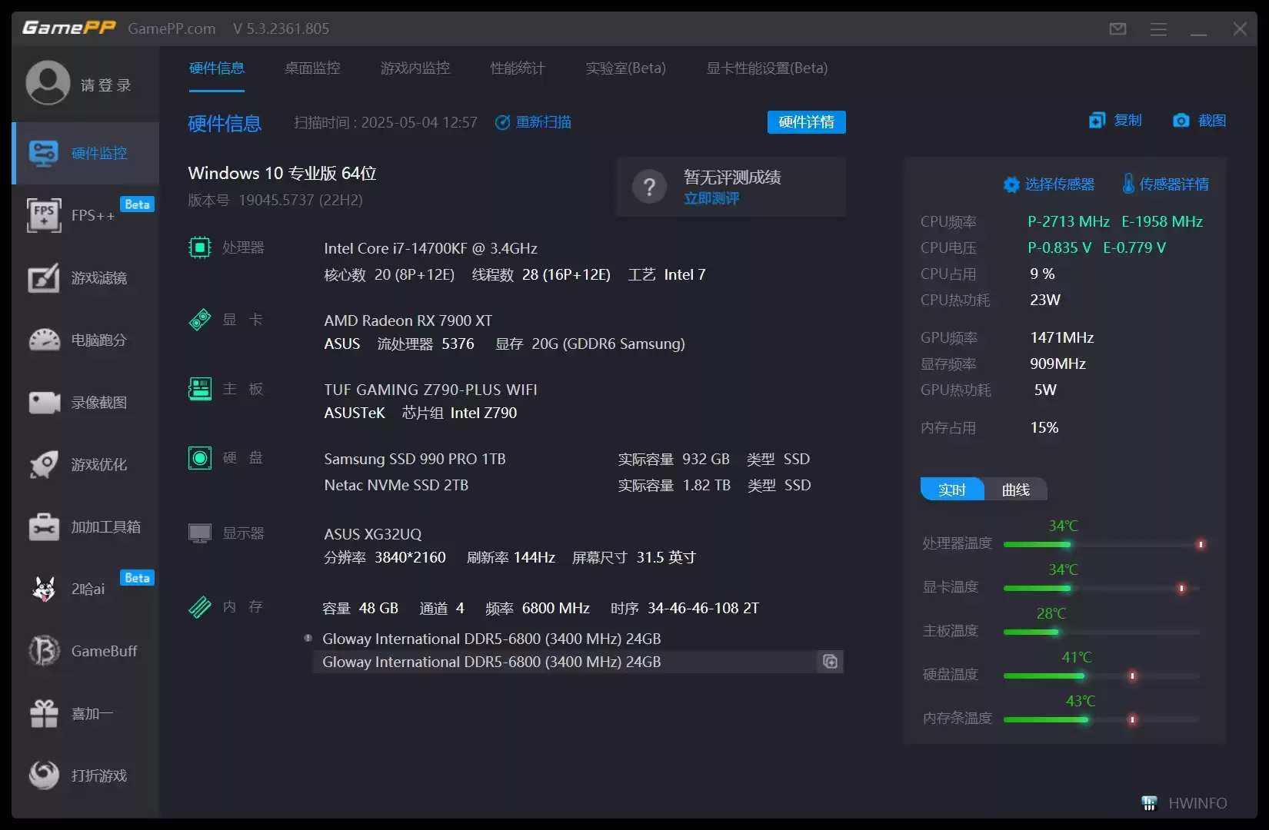Click the 内存条温度 temperature bar
1269x830 pixels.
1101,719
